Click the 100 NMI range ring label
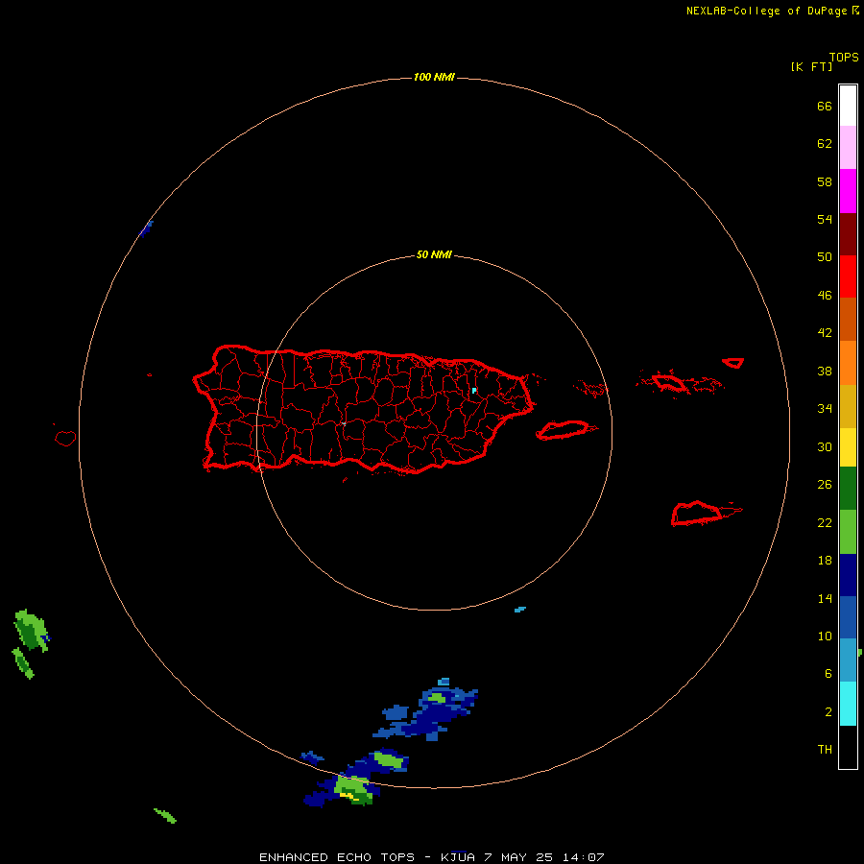Screen dimensions: 864x864 (434, 77)
